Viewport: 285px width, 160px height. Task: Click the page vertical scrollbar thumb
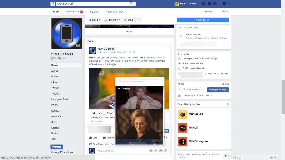coord(283,97)
